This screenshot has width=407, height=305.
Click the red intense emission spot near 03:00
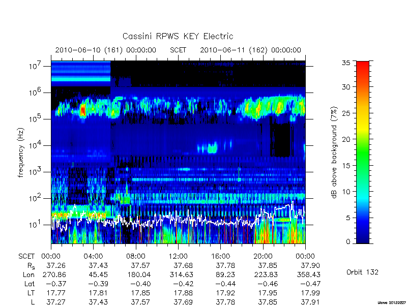(83, 110)
